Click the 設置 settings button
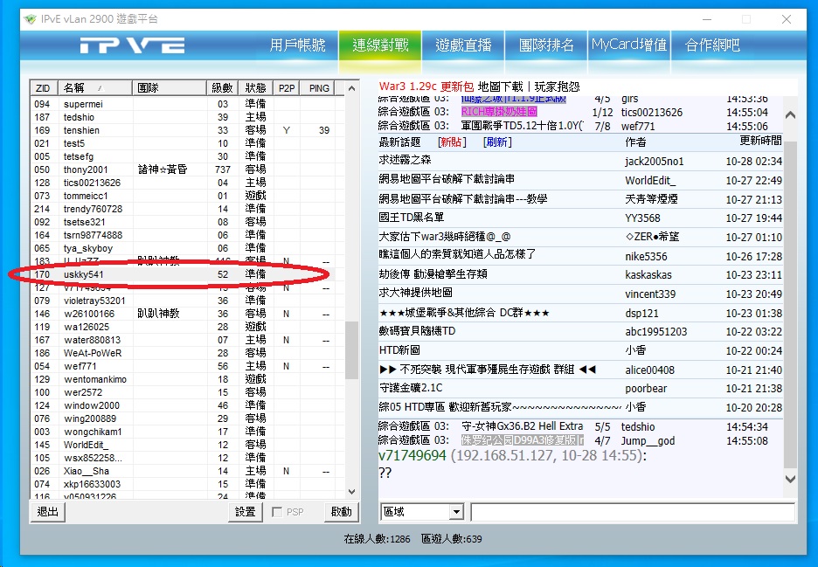 coord(246,512)
